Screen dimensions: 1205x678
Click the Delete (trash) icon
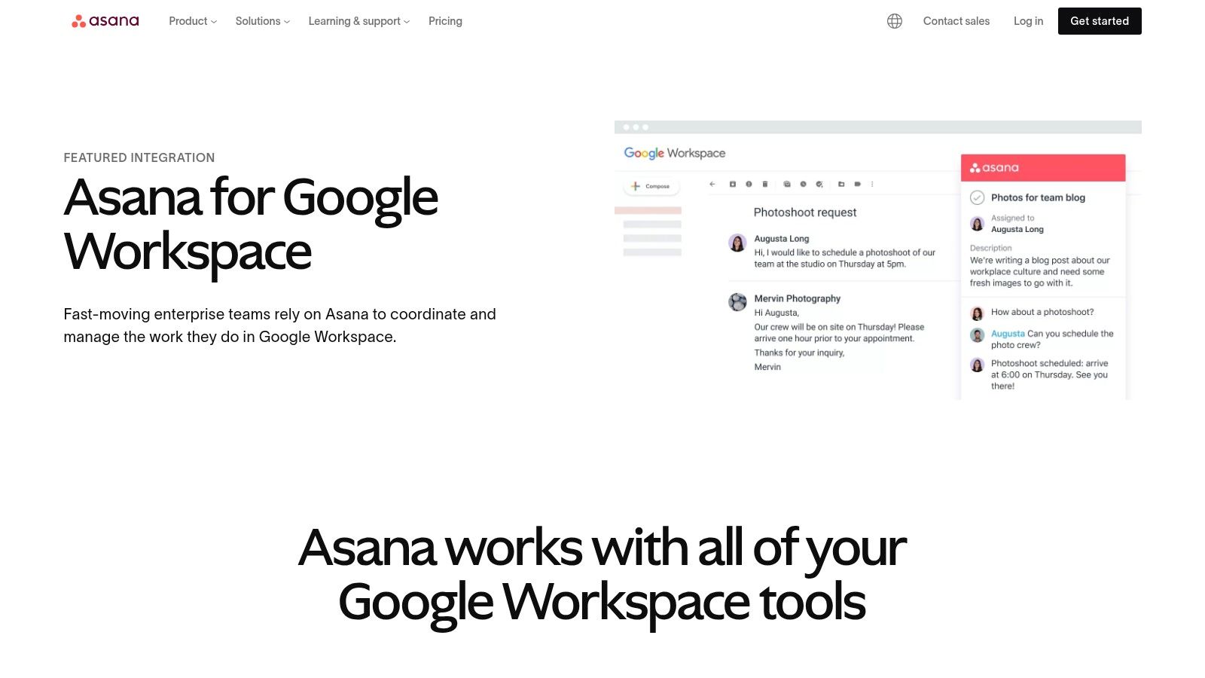pos(764,184)
